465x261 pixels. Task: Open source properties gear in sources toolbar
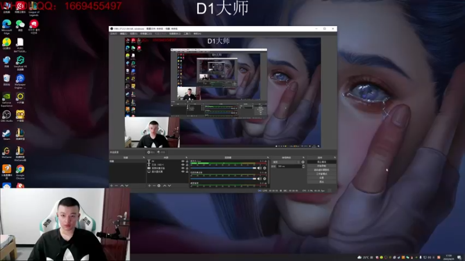(x=159, y=186)
